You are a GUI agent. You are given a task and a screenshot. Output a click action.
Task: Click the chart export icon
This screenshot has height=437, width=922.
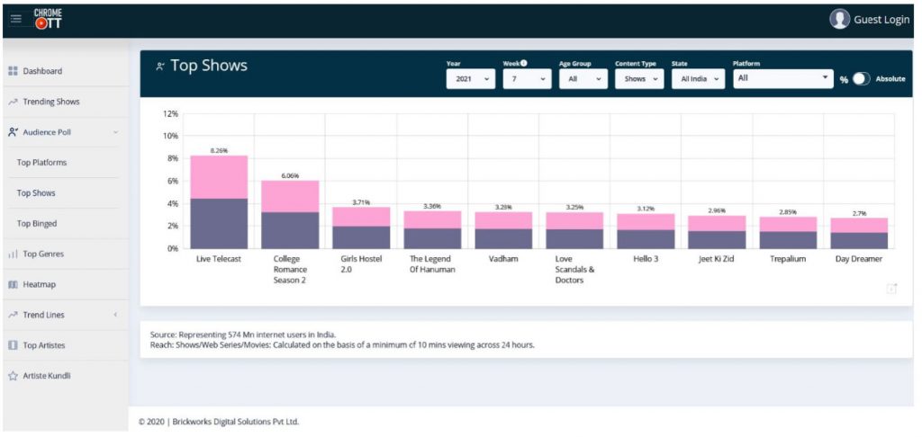891,289
